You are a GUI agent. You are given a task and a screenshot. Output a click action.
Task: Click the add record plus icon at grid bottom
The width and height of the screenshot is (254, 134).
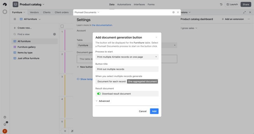pyautogui.click(x=65, y=131)
